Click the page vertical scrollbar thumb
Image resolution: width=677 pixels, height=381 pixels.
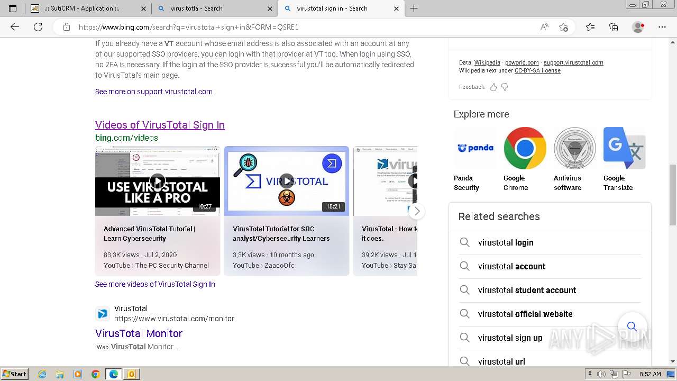pos(673,195)
